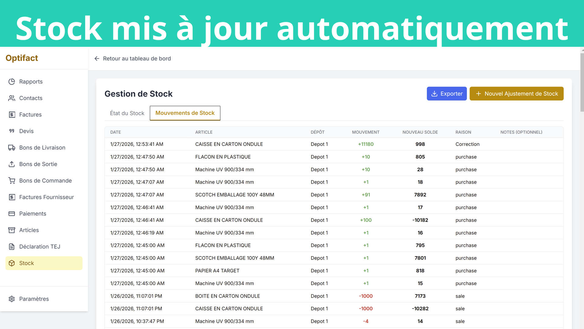Click the back arrow beside Retour
Viewport: 584px width, 329px height.
(97, 58)
